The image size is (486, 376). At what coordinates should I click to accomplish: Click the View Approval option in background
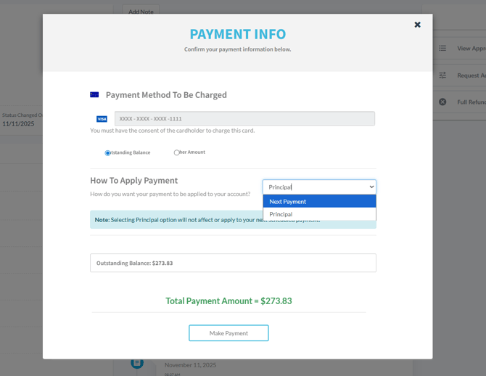pyautogui.click(x=471, y=49)
